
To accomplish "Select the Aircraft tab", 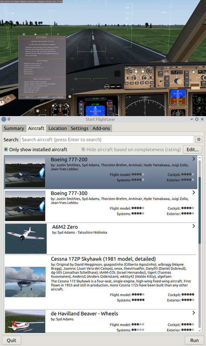I will [36, 128].
